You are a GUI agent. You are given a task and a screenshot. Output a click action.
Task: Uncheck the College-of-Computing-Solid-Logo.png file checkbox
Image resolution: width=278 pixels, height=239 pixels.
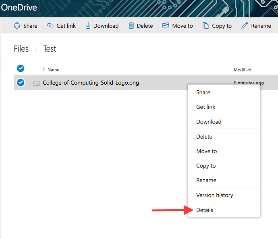(x=21, y=83)
